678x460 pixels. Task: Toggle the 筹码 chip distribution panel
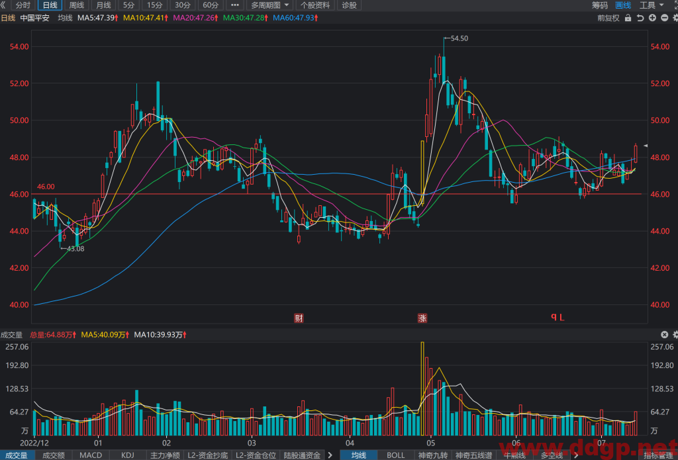point(600,5)
